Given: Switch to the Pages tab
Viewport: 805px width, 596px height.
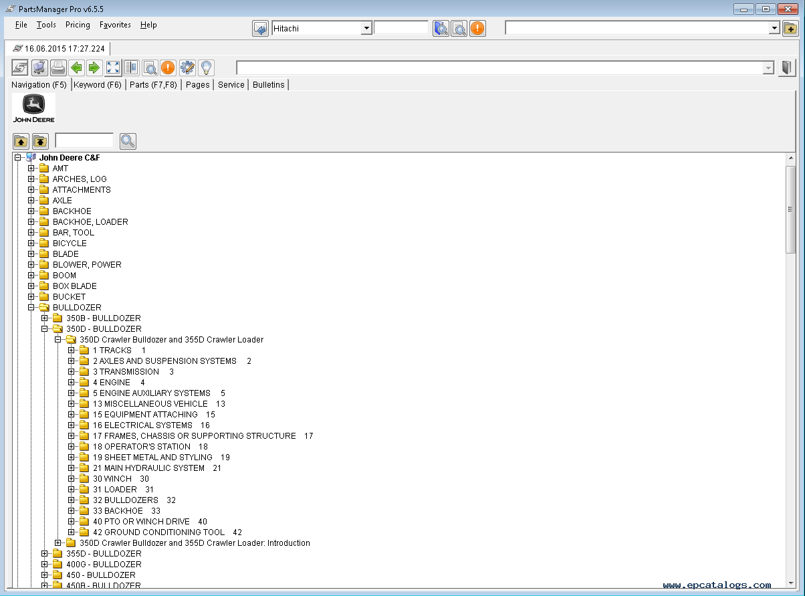Looking at the screenshot, I should [x=198, y=85].
